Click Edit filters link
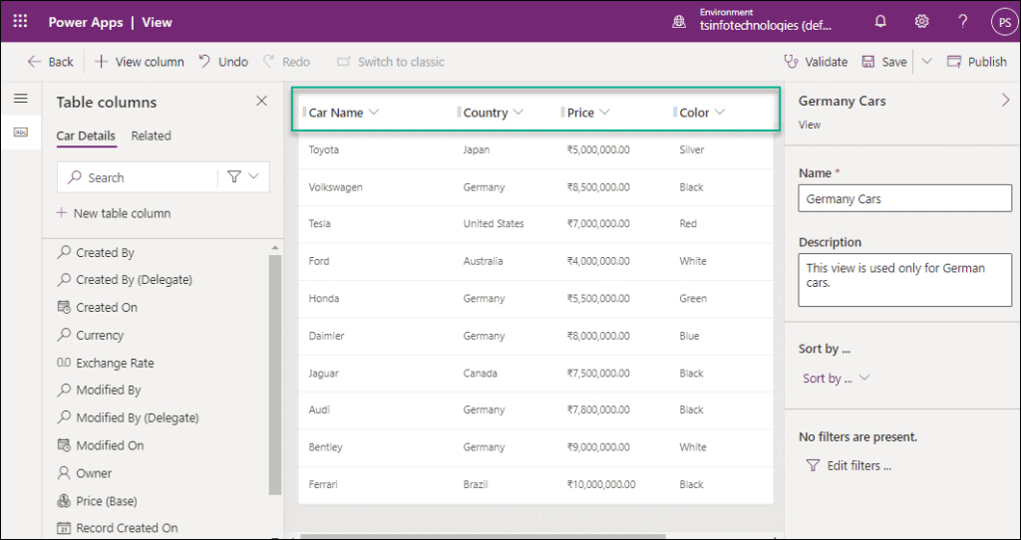This screenshot has width=1021, height=540. click(850, 466)
